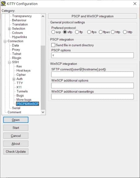
Task: Click the KiTTY application icon in title bar
Action: click(3, 4)
